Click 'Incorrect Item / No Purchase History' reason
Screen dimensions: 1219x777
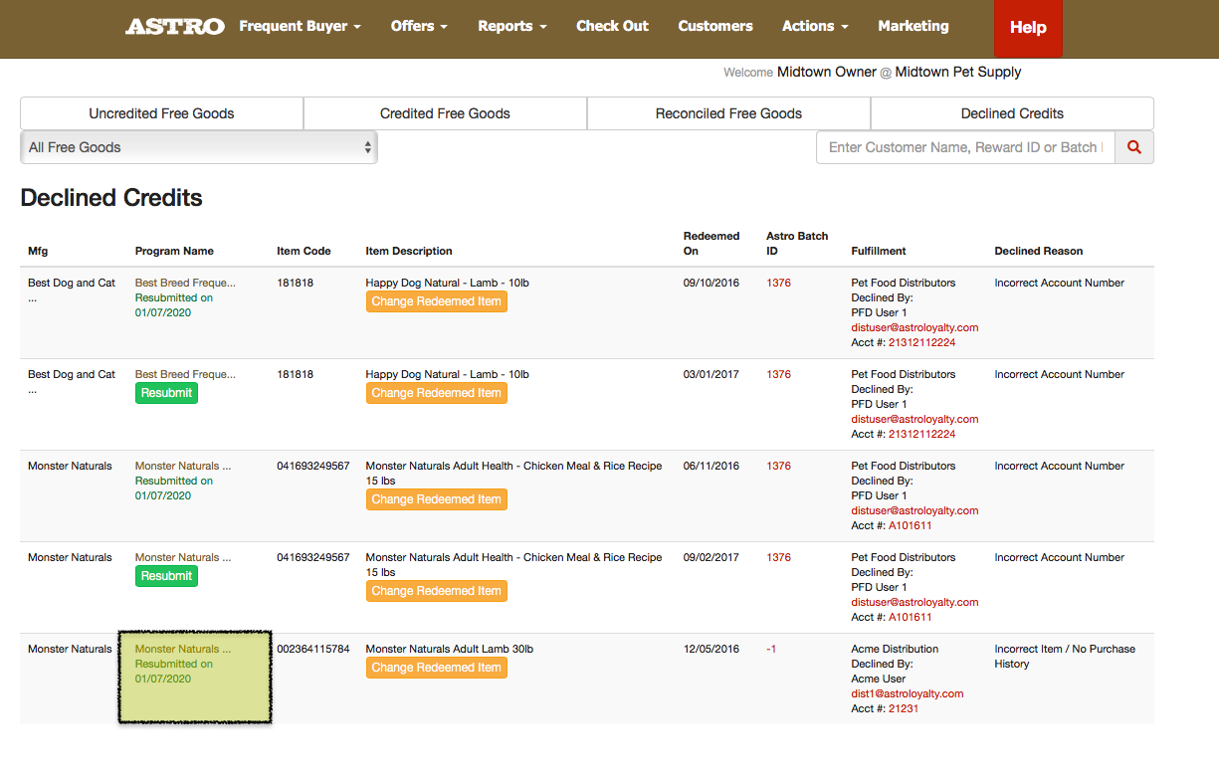(x=1065, y=656)
